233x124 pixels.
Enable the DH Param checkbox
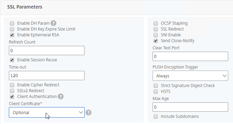pyautogui.click(x=12, y=23)
